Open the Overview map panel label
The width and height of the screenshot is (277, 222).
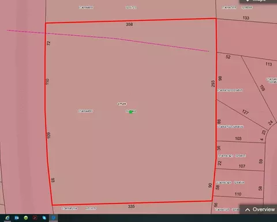point(264,209)
